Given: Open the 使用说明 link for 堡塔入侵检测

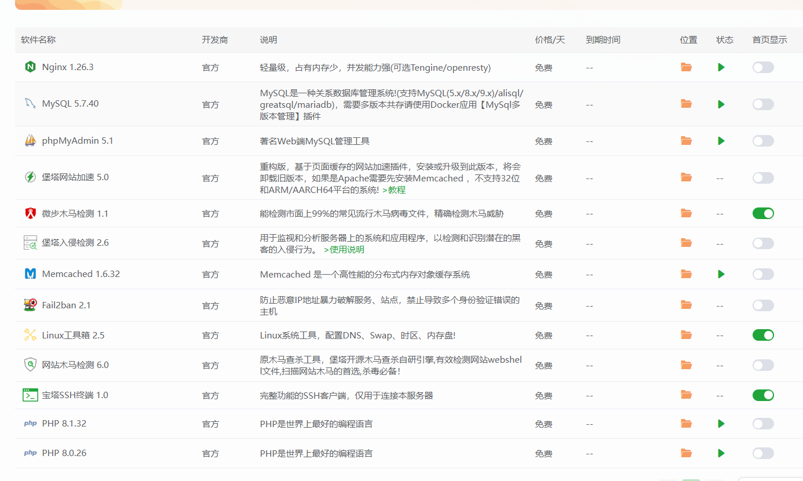Looking at the screenshot, I should click(344, 250).
